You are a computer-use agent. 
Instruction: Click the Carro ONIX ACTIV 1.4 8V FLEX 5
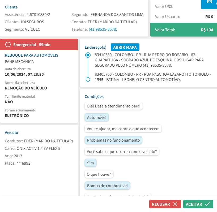tap(32, 148)
